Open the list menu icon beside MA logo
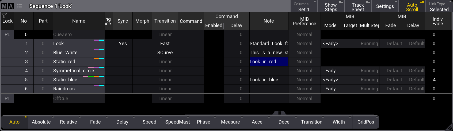This screenshot has width=453, height=131. tap(20, 6)
